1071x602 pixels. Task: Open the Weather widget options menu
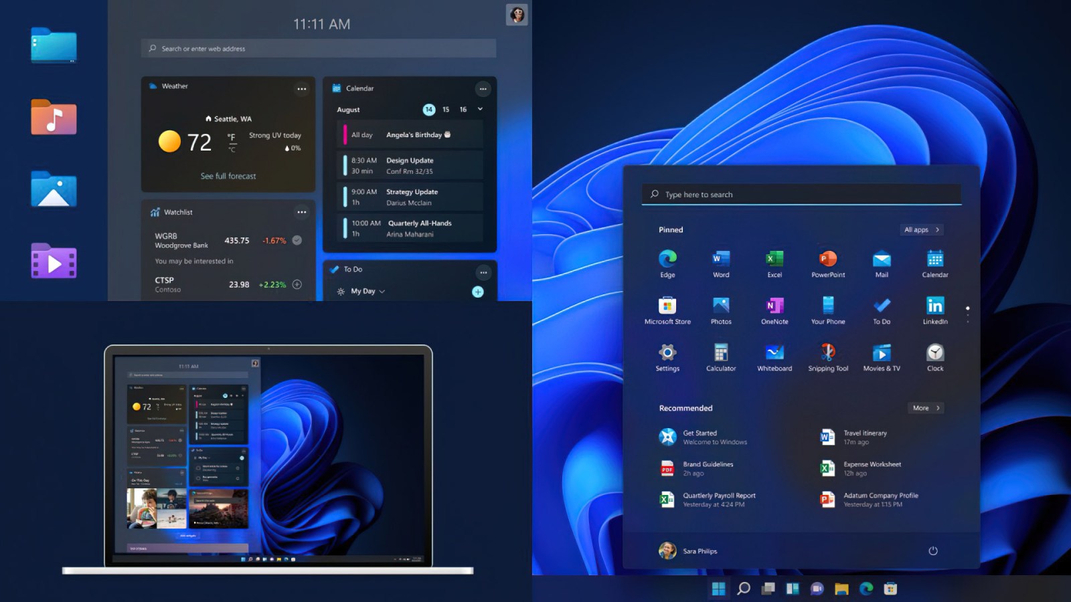(x=302, y=88)
